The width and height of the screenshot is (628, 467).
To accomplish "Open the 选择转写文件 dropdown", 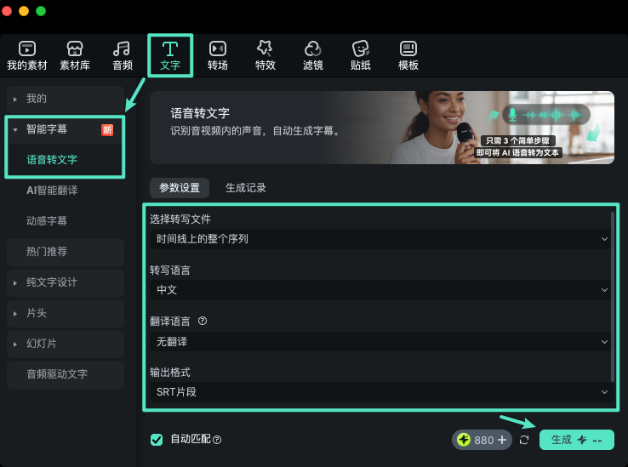I will pos(380,239).
